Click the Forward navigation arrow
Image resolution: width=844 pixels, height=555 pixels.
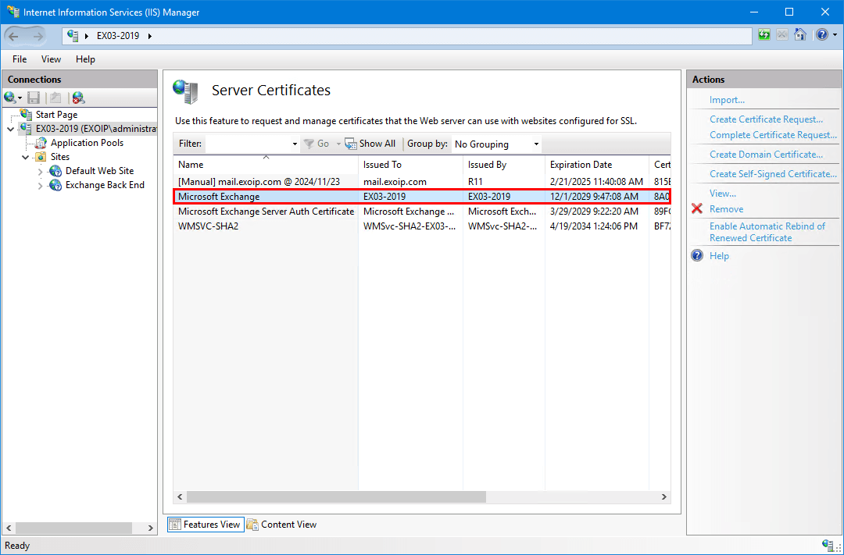pyautogui.click(x=38, y=36)
